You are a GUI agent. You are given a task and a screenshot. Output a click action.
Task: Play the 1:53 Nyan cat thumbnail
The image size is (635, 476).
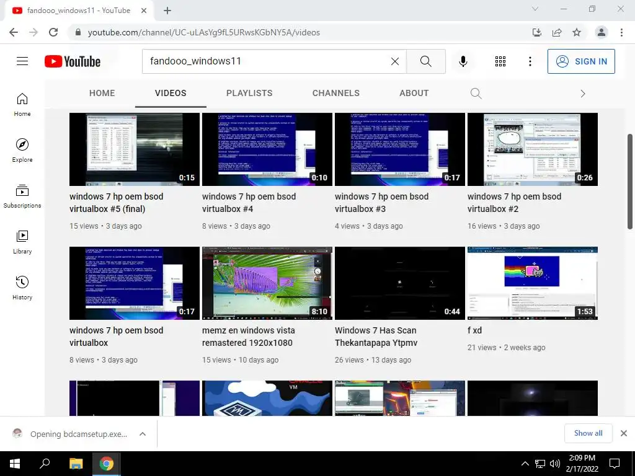coord(533,283)
